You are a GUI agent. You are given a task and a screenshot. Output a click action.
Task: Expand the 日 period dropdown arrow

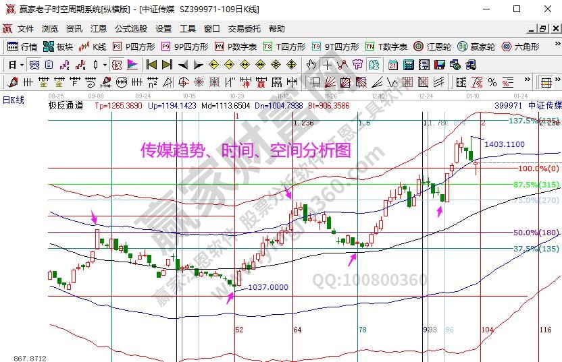tap(22, 65)
